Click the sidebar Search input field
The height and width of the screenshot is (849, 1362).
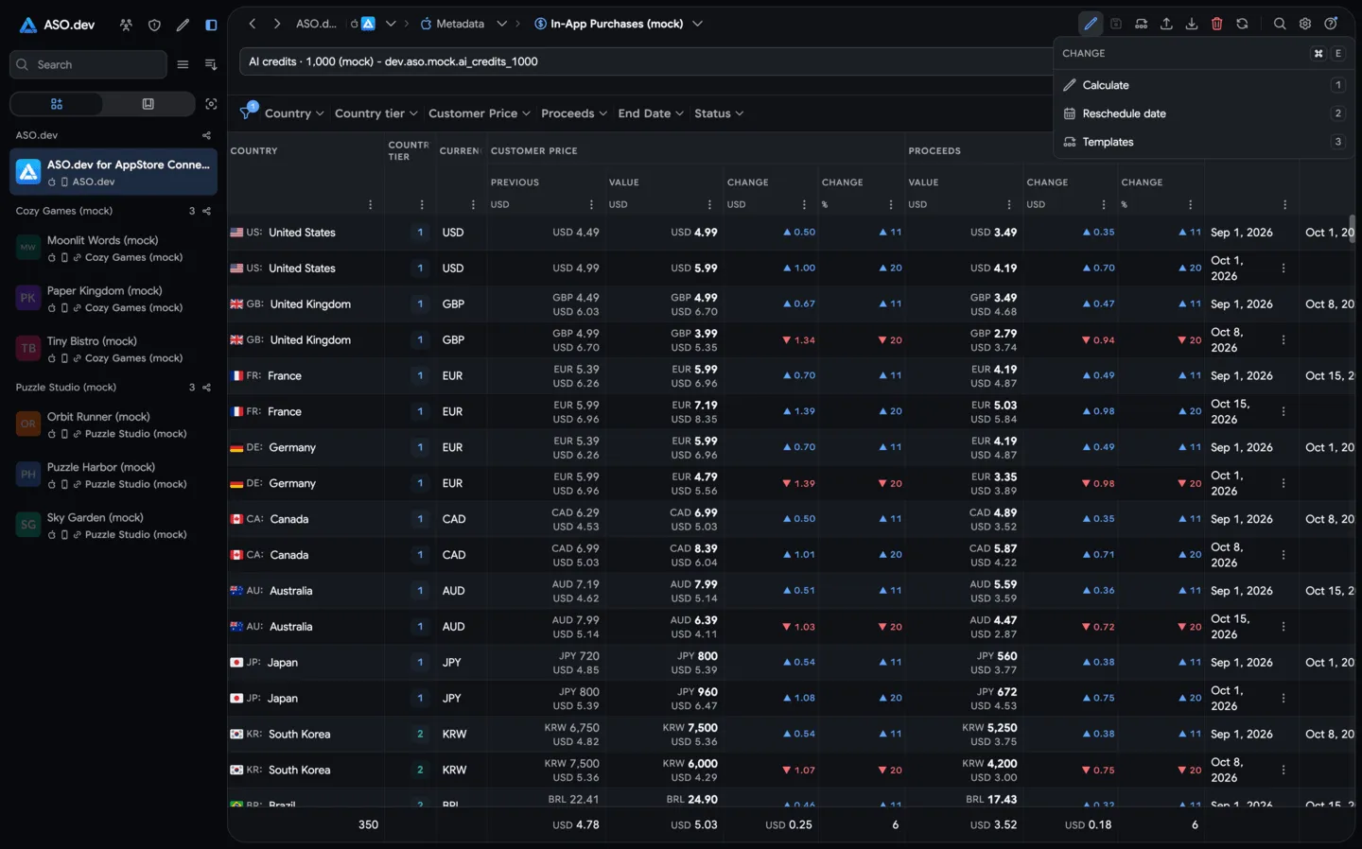(88, 64)
